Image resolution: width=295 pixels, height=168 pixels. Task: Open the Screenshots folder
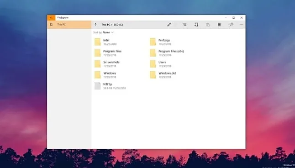coord(107,64)
